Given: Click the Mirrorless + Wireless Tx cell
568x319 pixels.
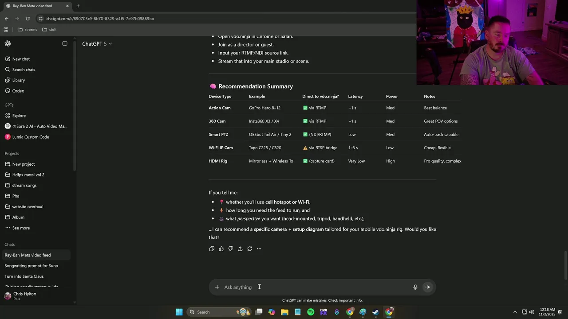Looking at the screenshot, I should point(271,161).
